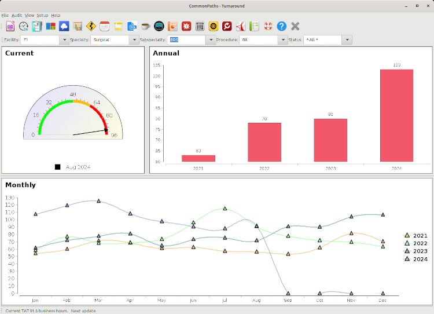Open the File menu
The height and width of the screenshot is (314, 434).
click(5, 15)
